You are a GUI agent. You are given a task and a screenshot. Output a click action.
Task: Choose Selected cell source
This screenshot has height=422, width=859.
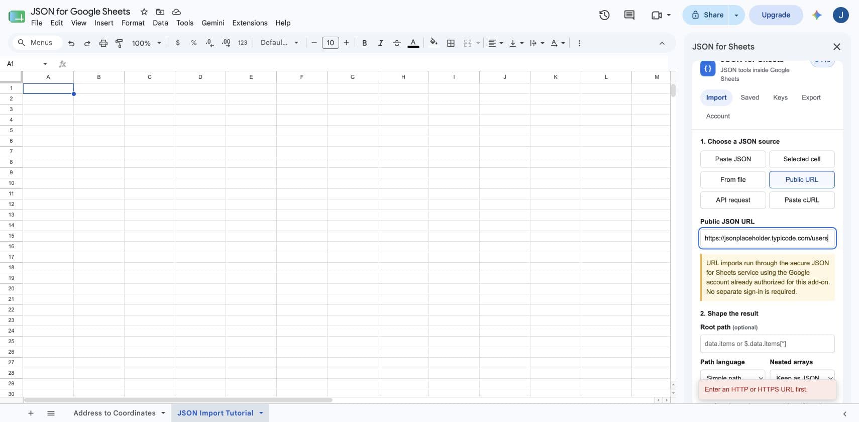point(802,159)
